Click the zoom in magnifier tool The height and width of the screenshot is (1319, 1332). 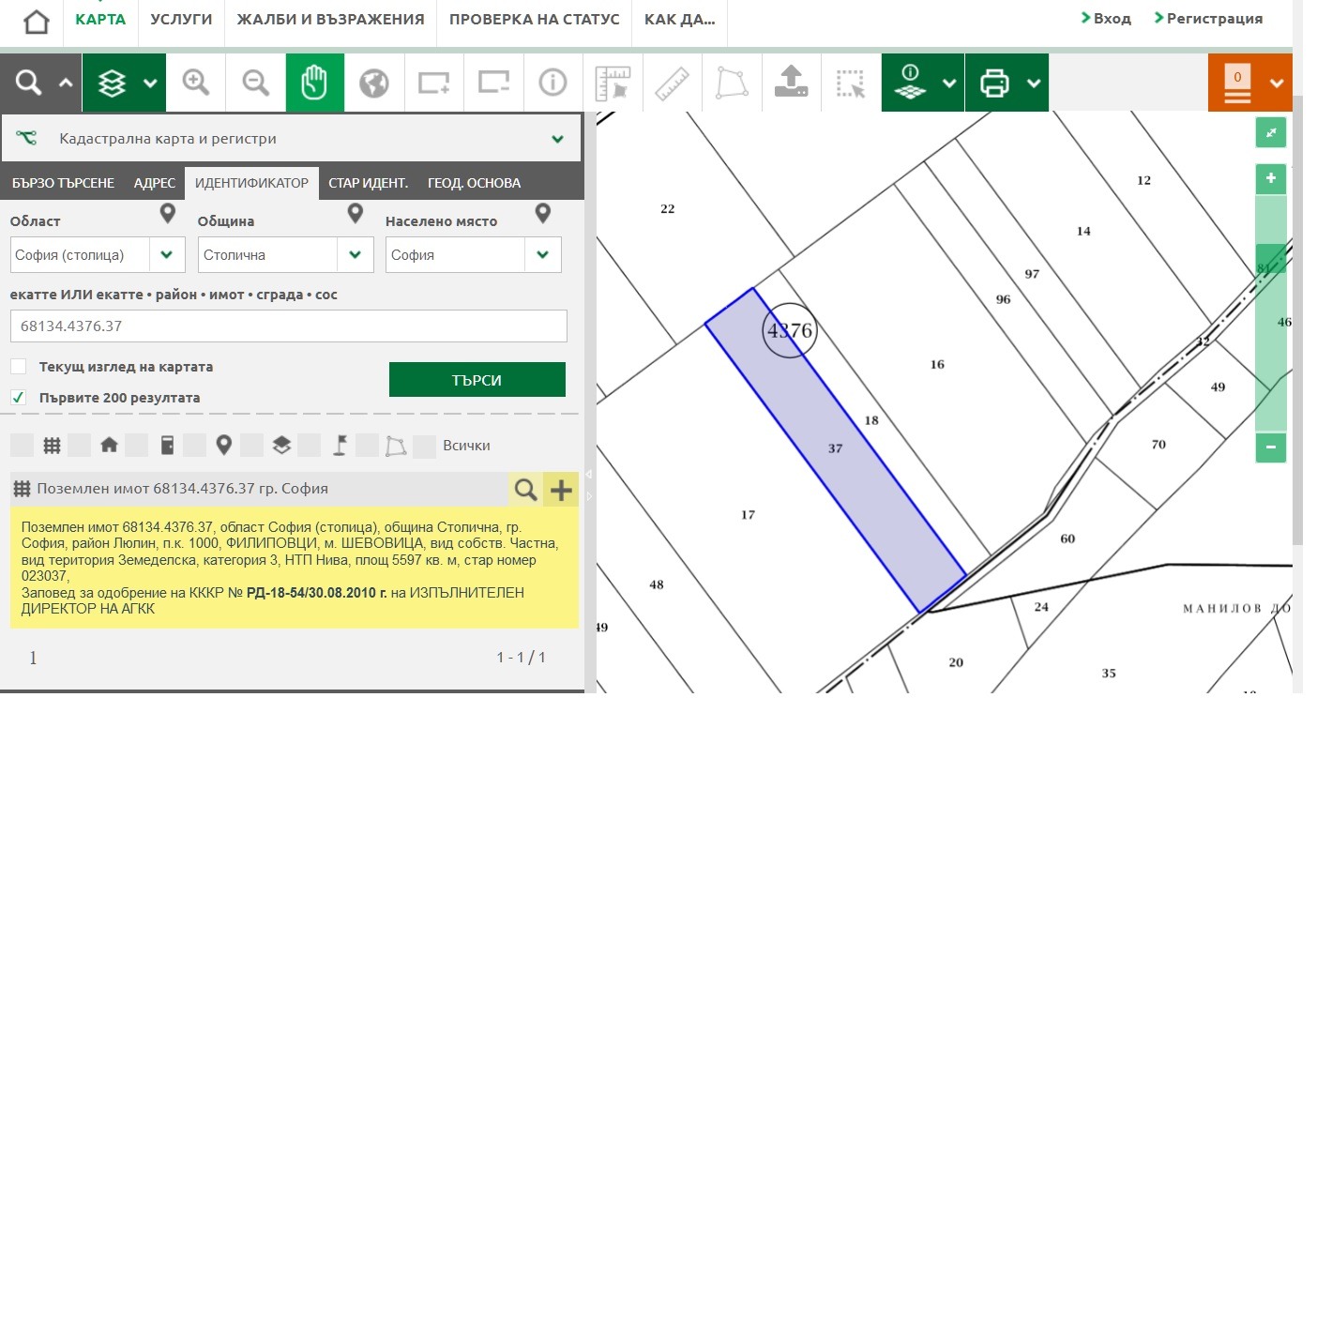195,83
